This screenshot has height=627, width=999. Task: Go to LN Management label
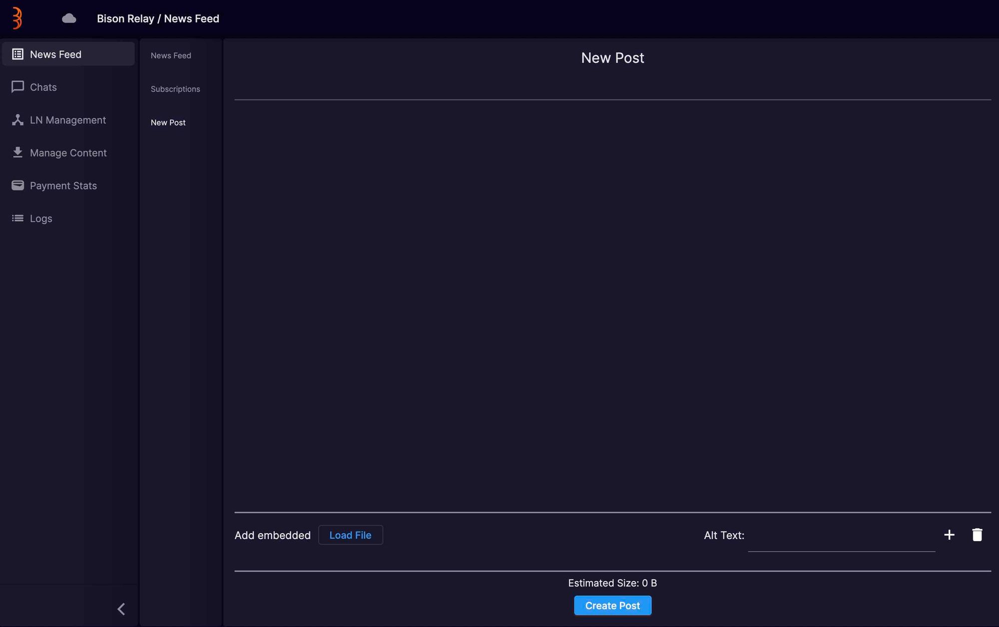pyautogui.click(x=68, y=120)
